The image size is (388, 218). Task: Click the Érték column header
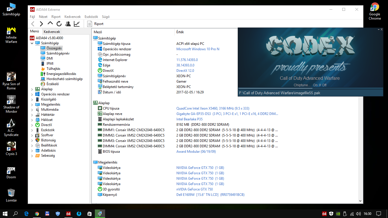pyautogui.click(x=180, y=32)
